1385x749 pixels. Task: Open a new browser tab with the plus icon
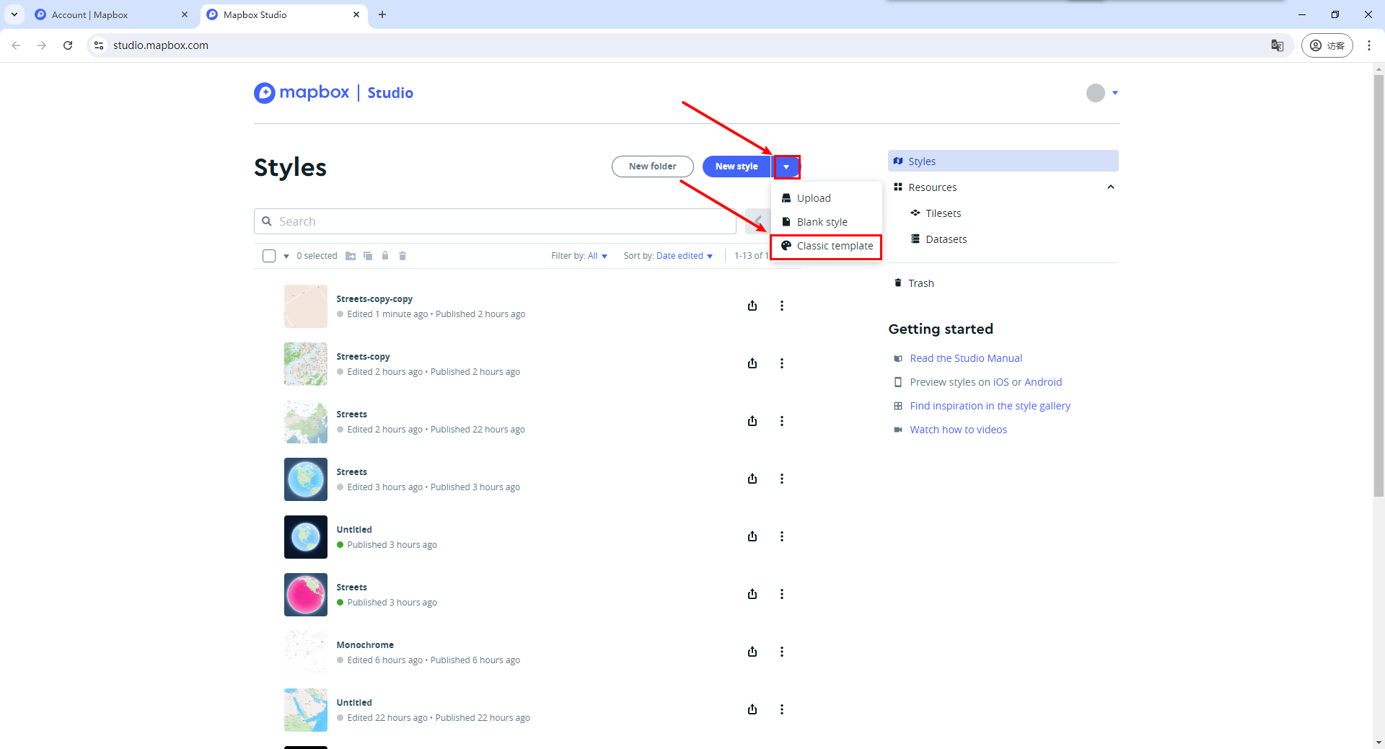click(382, 14)
